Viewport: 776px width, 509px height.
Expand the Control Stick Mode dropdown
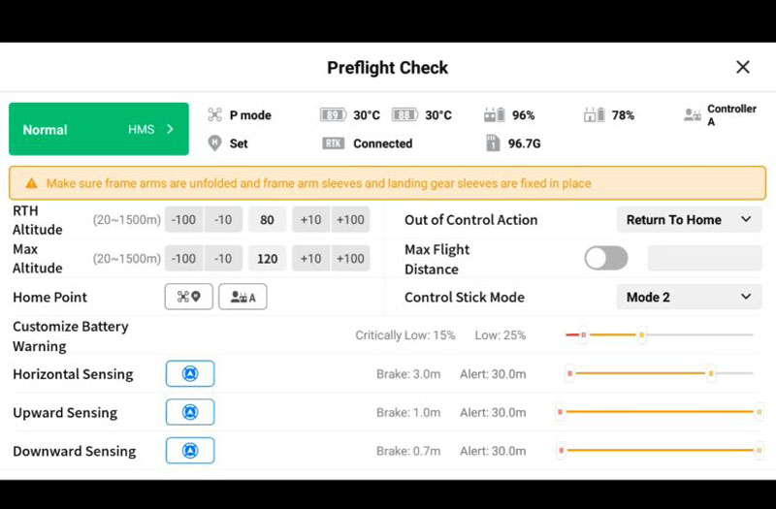[689, 297]
